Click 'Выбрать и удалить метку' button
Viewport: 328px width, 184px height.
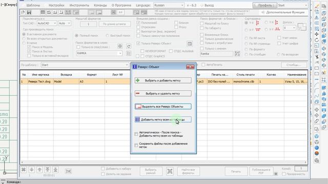click(x=163, y=94)
